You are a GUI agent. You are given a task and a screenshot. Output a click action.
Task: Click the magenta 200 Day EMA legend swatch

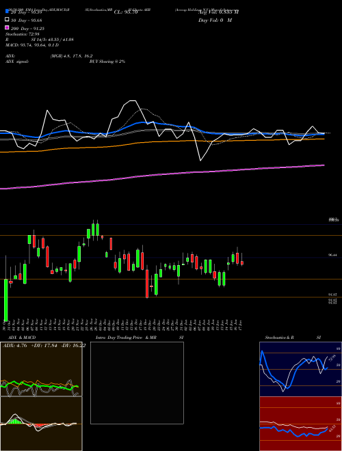tap(7, 28)
